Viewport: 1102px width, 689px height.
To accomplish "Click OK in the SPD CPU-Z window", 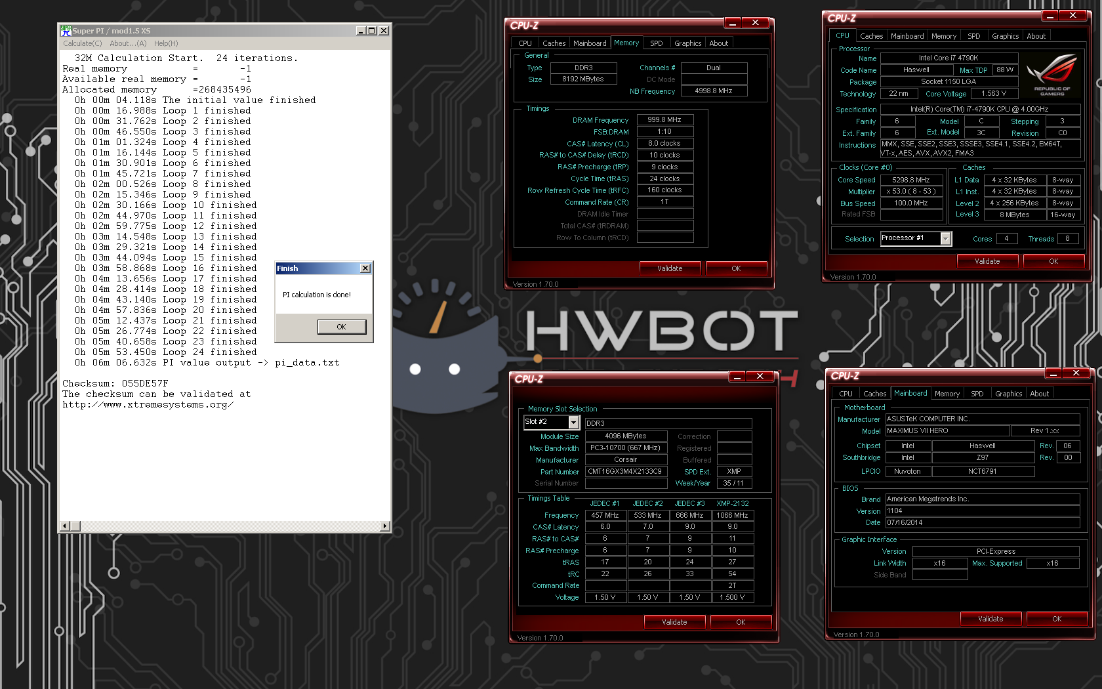I will 741,622.
